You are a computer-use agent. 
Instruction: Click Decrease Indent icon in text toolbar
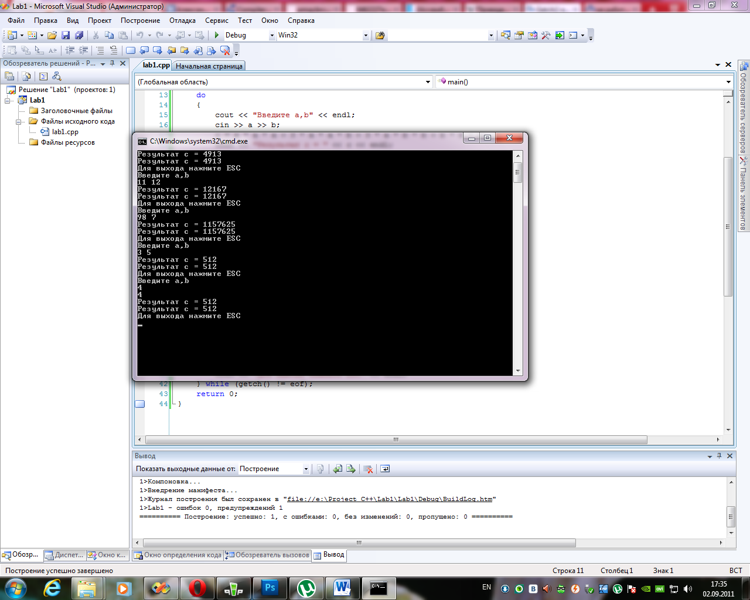[70, 50]
